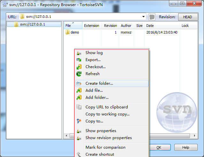
Task: Click the Help button
Action: pos(186,147)
